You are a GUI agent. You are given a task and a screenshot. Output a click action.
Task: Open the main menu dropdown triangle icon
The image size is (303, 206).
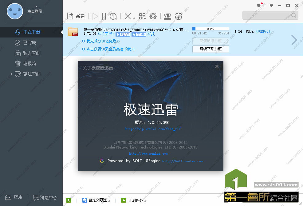pyautogui.click(x=271, y=6)
